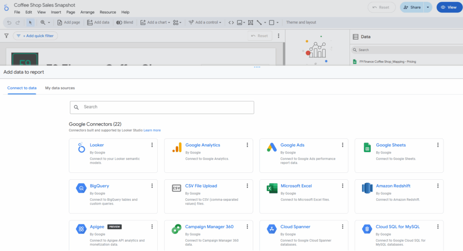The image size is (463, 251).
Task: Open the Insert menu
Action: (56, 12)
